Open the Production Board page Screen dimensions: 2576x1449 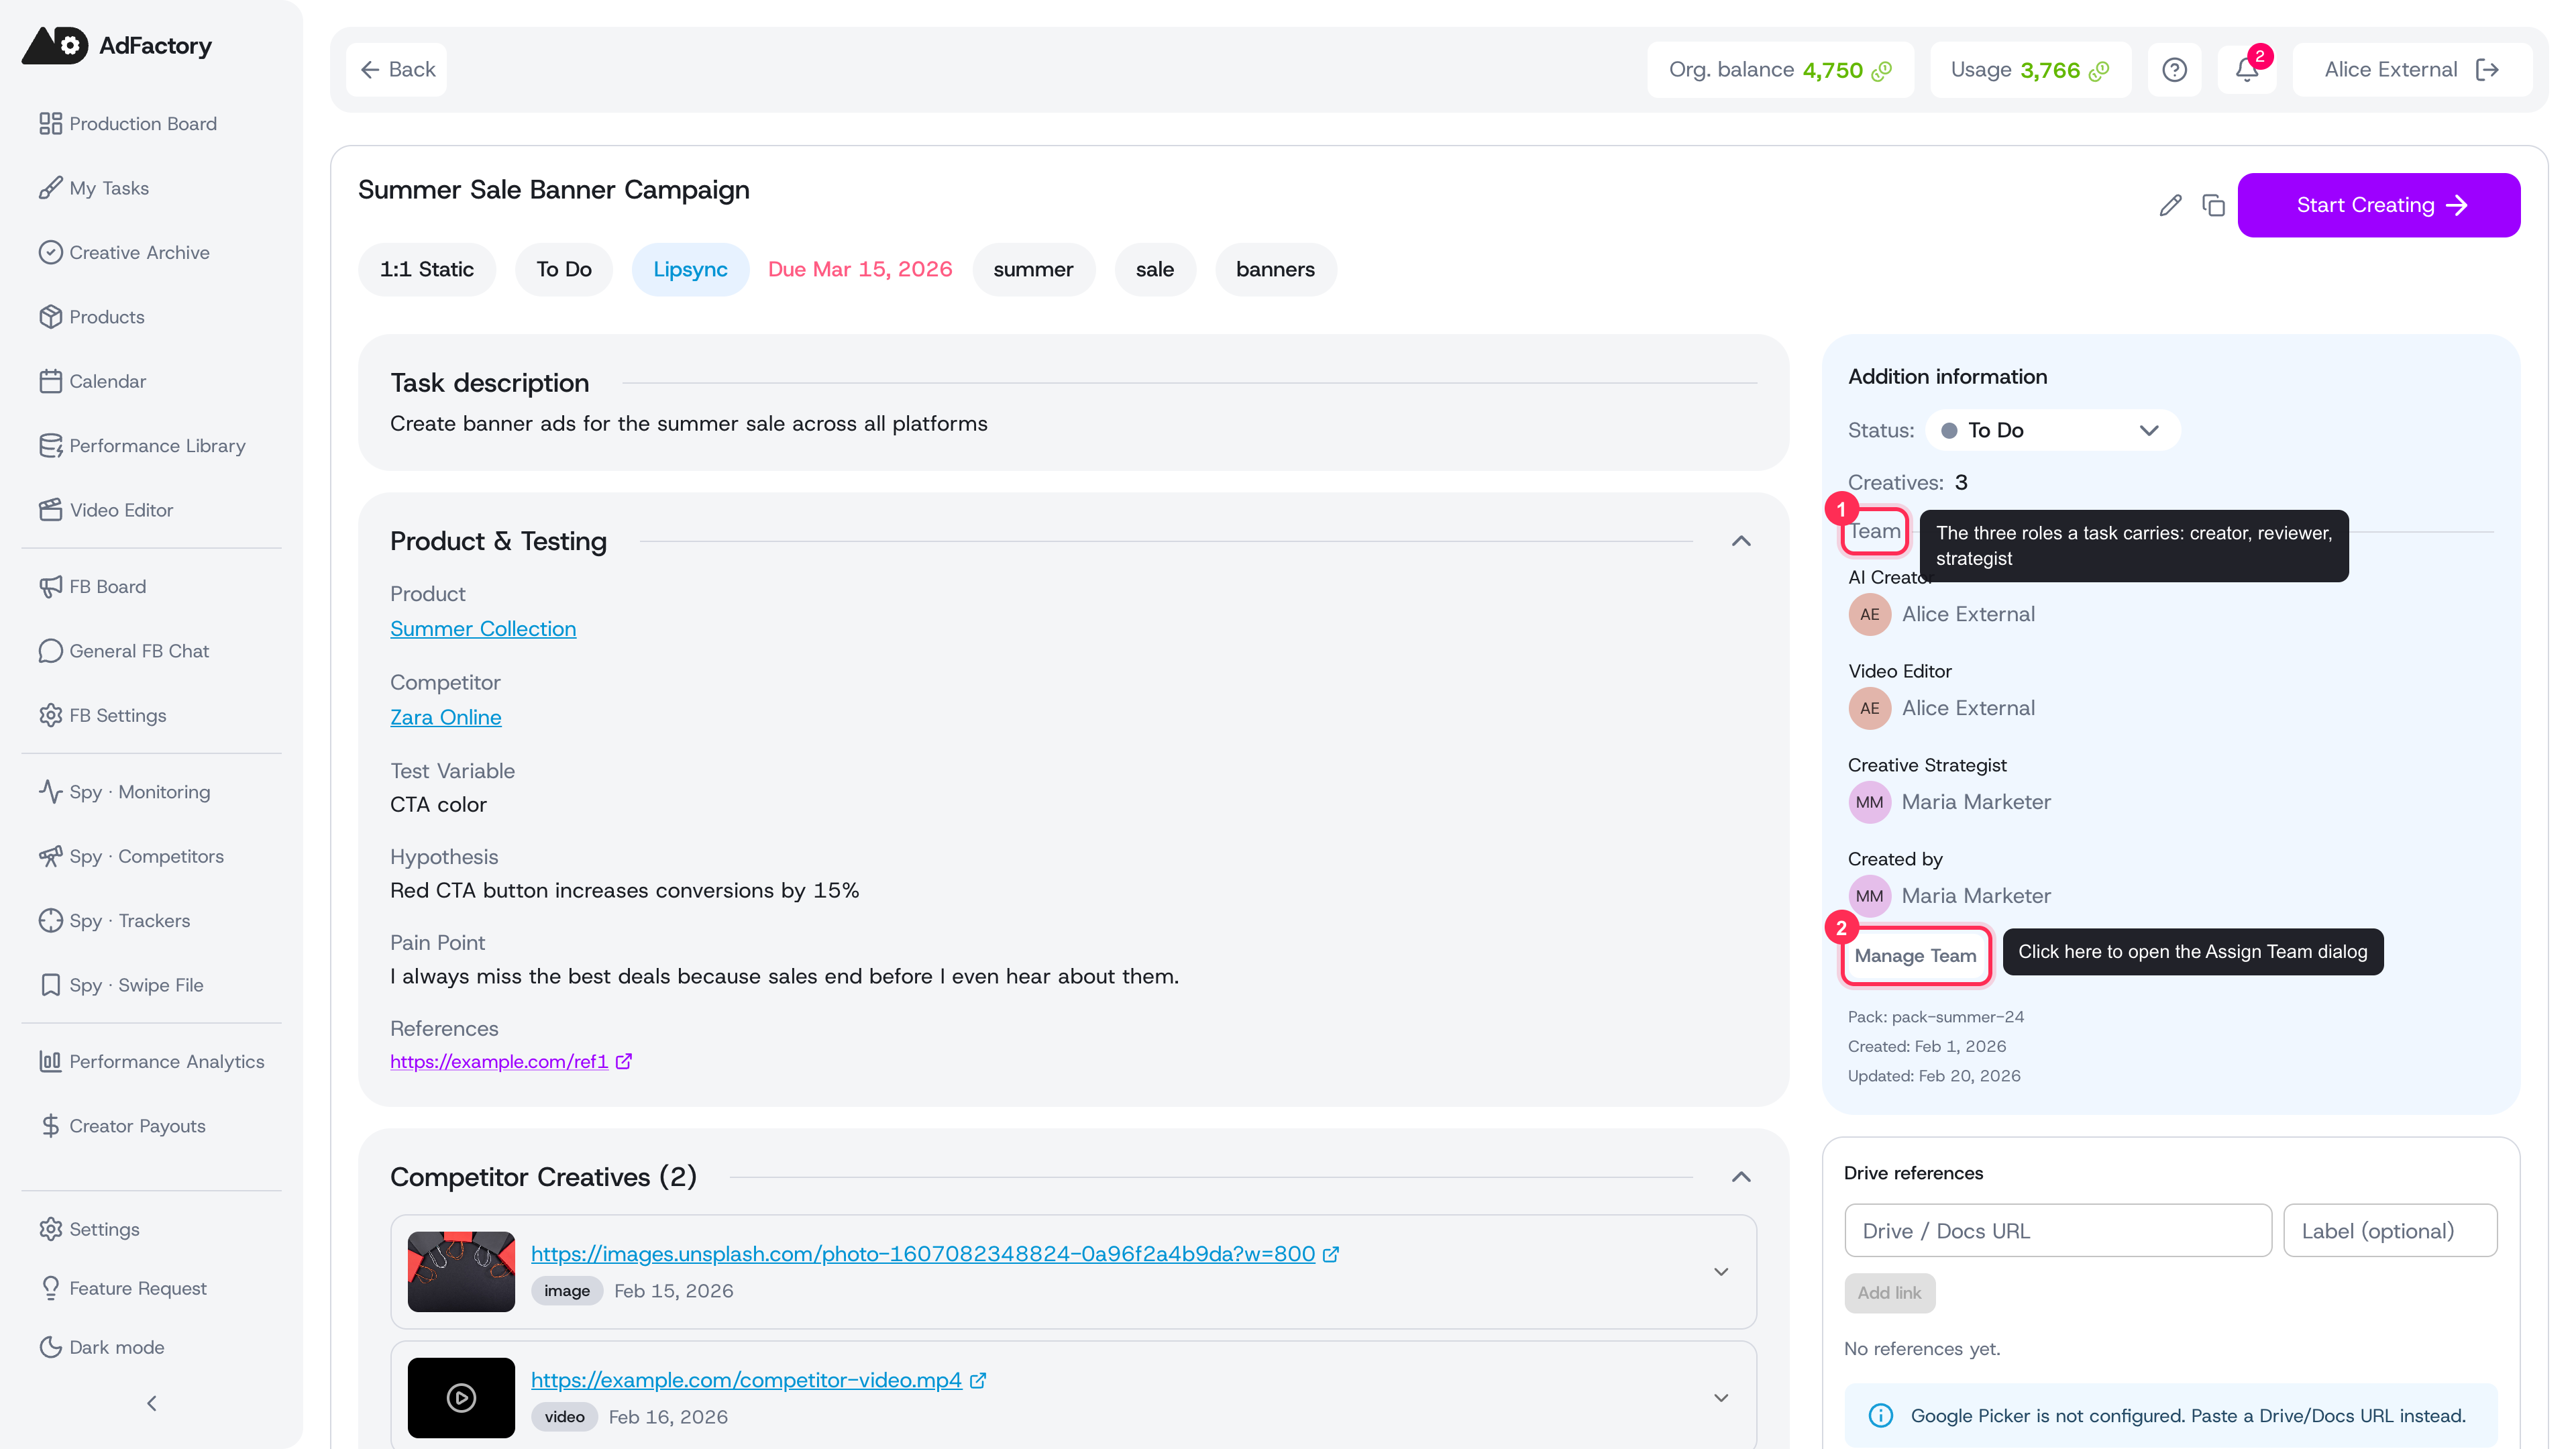[x=128, y=123]
